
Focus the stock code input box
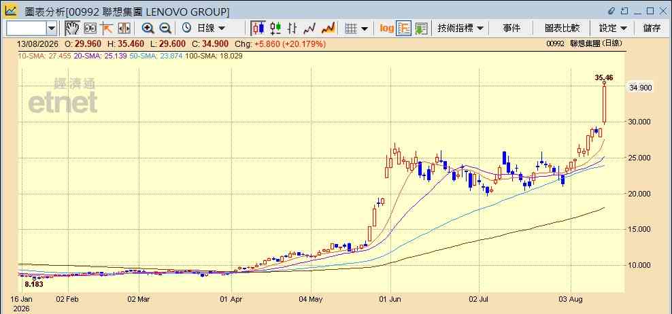[x=26, y=29]
